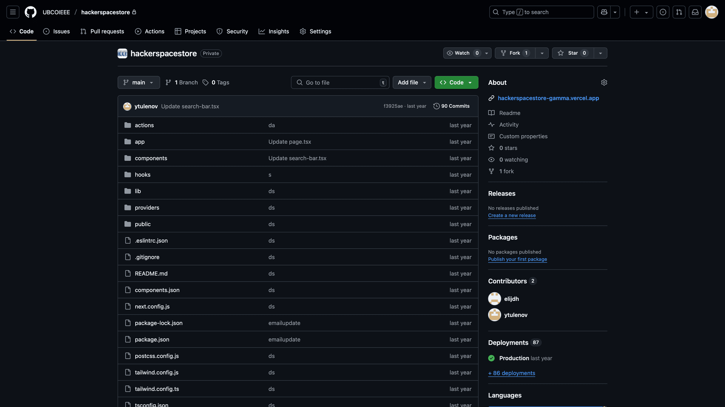View 0 stars stargazers link
The height and width of the screenshot is (407, 725).
[503, 148]
